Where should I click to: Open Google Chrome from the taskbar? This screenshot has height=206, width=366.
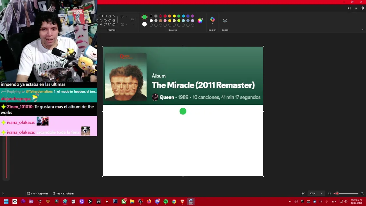point(174,201)
